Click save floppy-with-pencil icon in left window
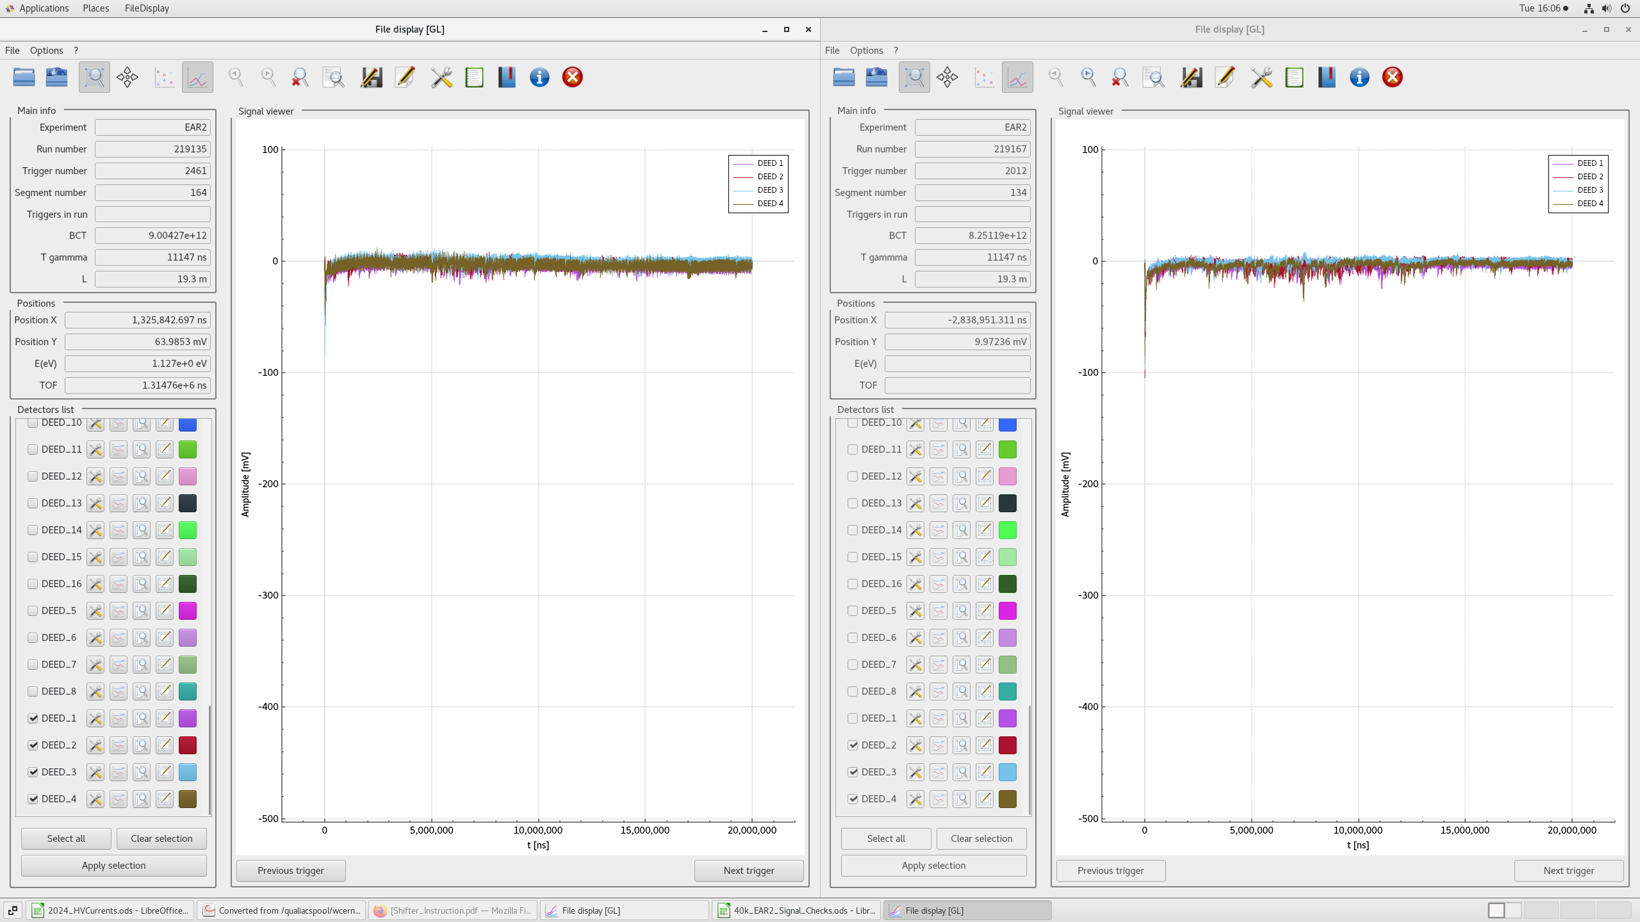Viewport: 1640px width, 922px height. point(372,77)
